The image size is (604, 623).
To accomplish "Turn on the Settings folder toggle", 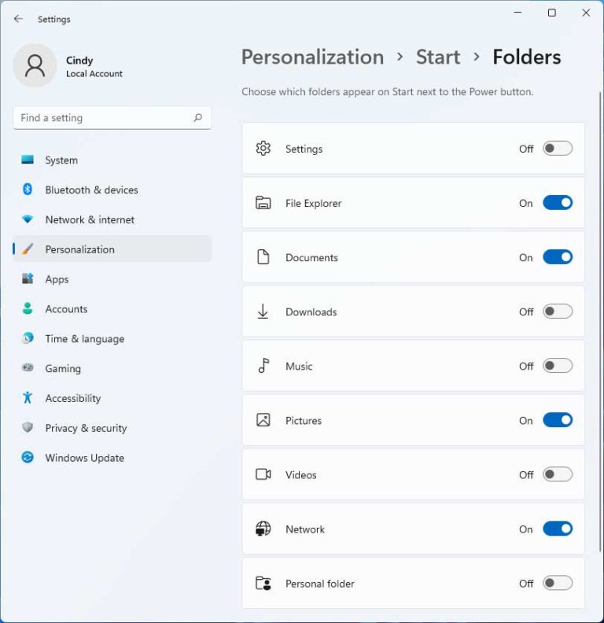I will [558, 148].
